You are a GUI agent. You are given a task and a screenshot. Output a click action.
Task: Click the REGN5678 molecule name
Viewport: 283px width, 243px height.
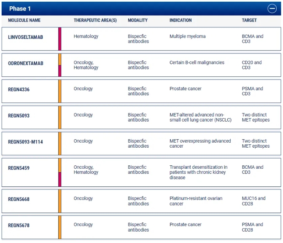pos(19,225)
